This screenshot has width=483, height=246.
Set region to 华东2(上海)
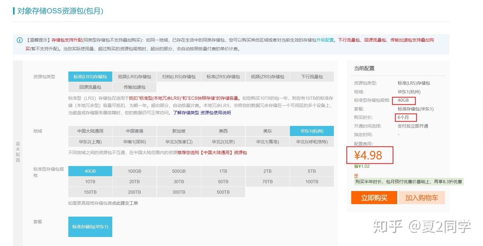tap(90, 142)
